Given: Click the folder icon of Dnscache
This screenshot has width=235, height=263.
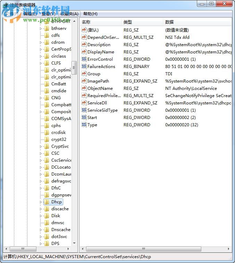Looking at the screenshot, I should (47, 229).
